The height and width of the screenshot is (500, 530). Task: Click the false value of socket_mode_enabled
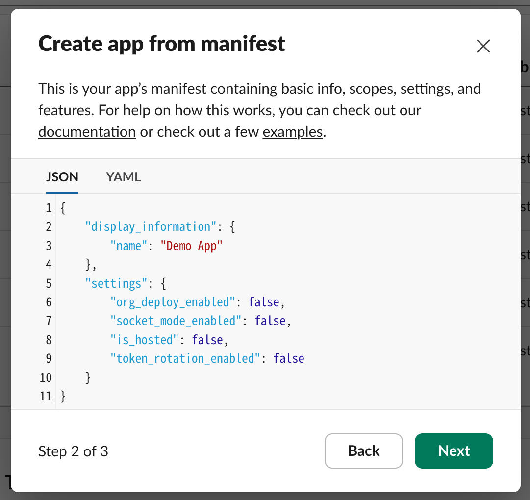pyautogui.click(x=270, y=321)
